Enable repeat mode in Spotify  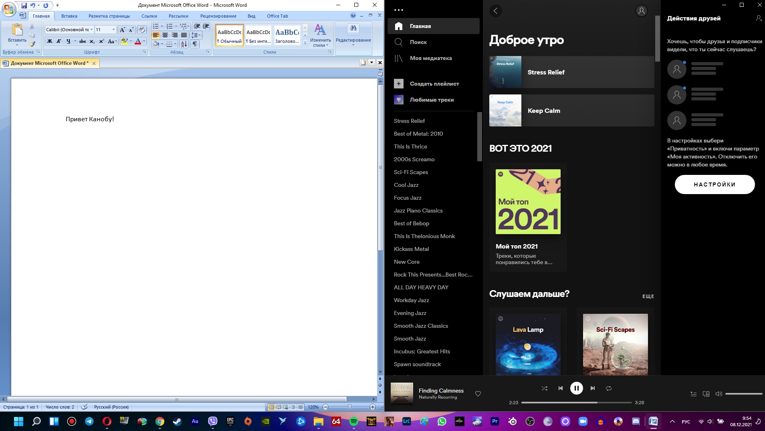click(608, 388)
